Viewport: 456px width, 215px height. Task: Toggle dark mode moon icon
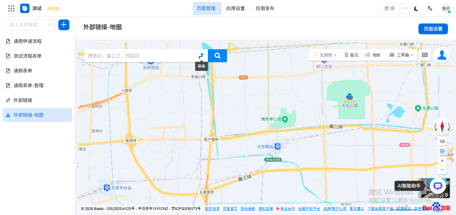coord(416,9)
